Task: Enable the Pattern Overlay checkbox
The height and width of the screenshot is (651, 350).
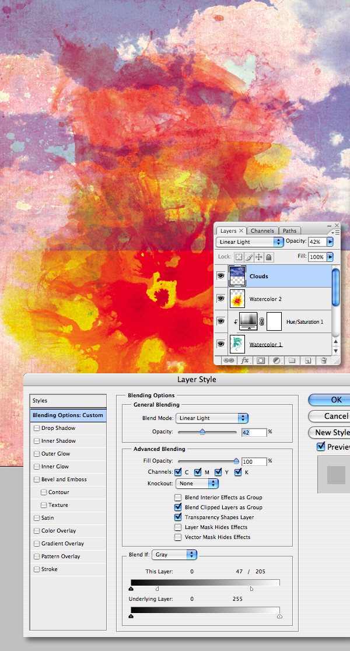Action: (x=37, y=556)
